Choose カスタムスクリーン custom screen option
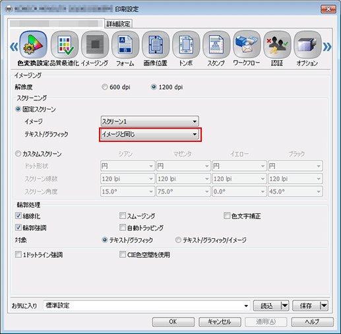Screen dimensions: 341x334 click(18, 154)
